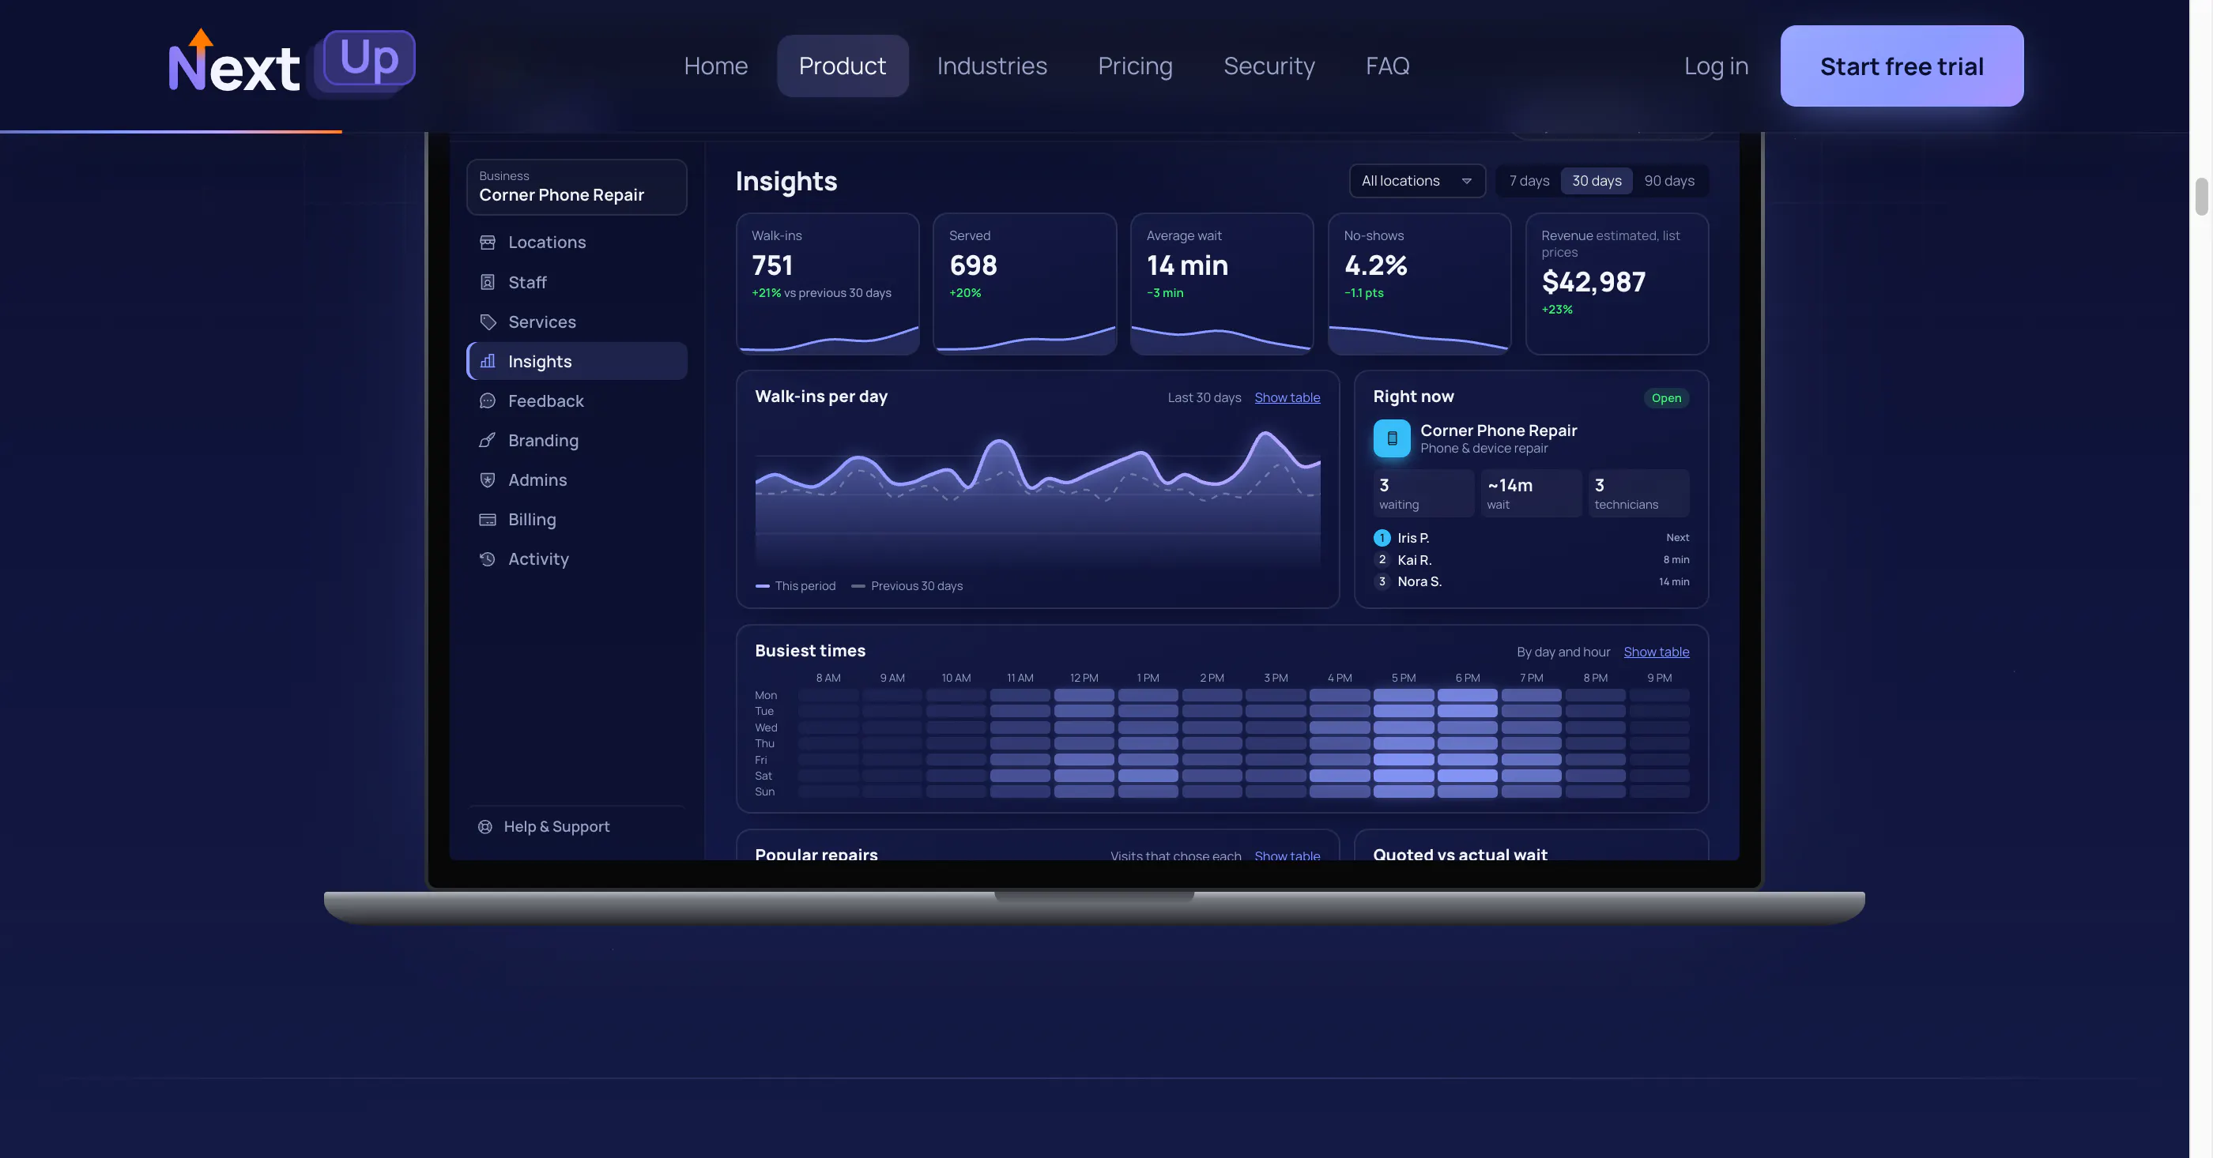
Task: Show table for Busiest times
Action: pyautogui.click(x=1657, y=652)
